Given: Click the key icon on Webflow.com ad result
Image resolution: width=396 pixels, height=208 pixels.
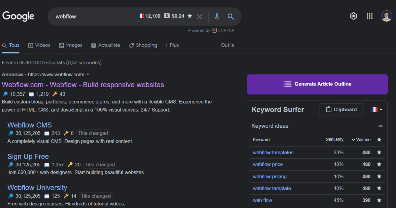Looking at the screenshot, I should [x=54, y=94].
